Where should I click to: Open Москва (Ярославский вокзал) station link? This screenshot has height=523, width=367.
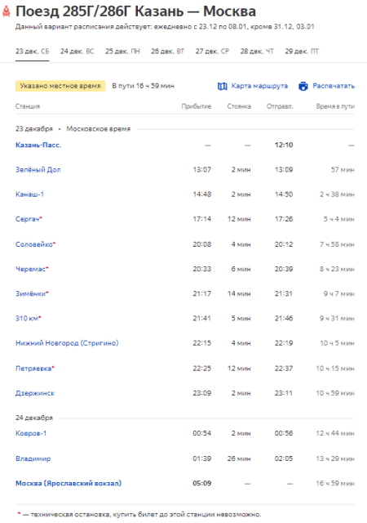69,483
